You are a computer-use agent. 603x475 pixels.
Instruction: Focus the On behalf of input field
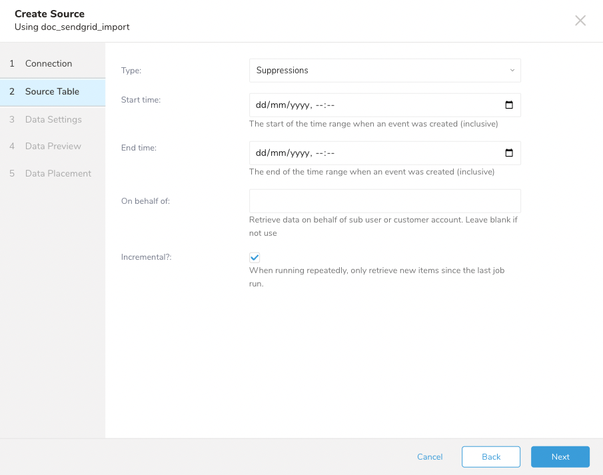tap(384, 201)
